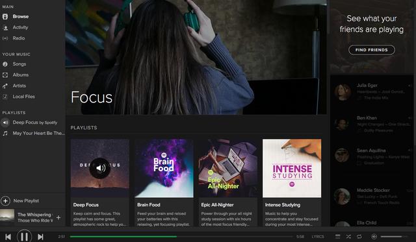Toggle repeat mode in the player bar
416x242 pixels.
coord(359,236)
